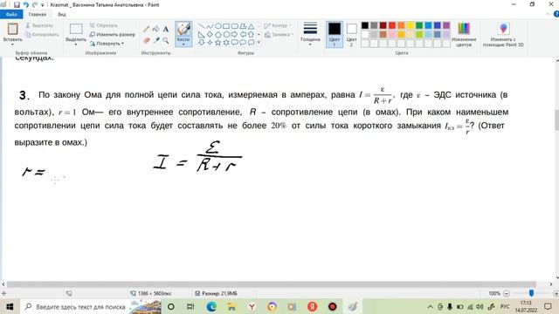This screenshot has width=559, height=314.
Task: Click the zoom out minus button
Action: pos(507,293)
